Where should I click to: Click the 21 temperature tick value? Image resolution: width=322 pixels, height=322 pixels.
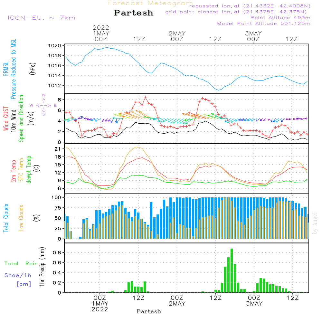point(58,149)
